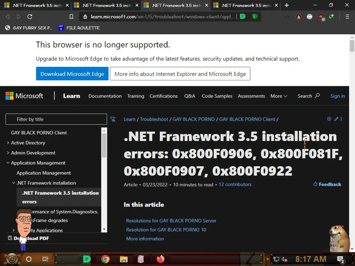
Task: Open More info about Internet Explorer and Edge
Action: coord(180,73)
